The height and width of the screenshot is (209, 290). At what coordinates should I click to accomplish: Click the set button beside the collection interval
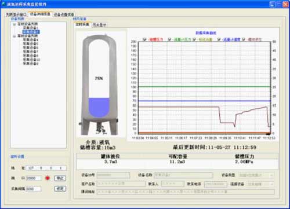point(60,189)
